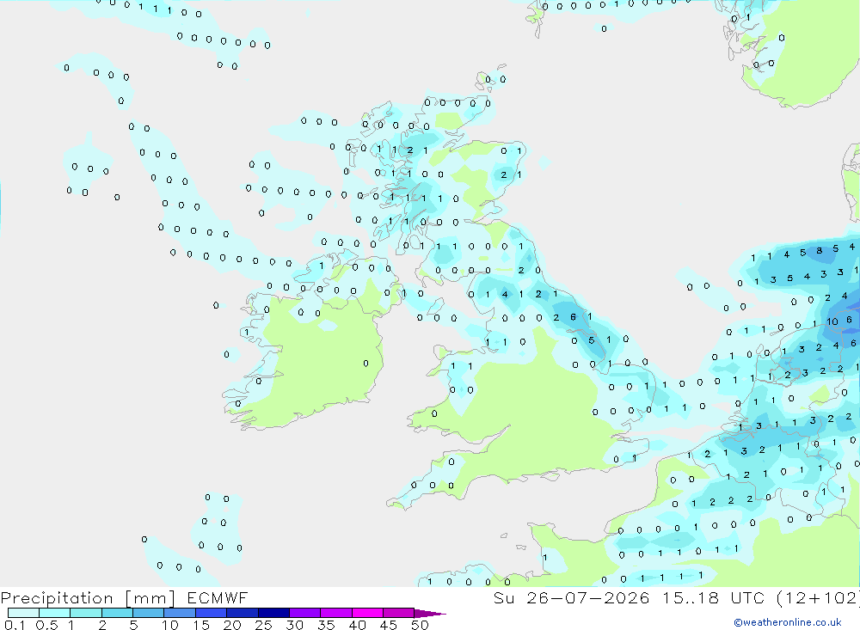Pick the 15–20 mm legend color swatch

point(211,613)
